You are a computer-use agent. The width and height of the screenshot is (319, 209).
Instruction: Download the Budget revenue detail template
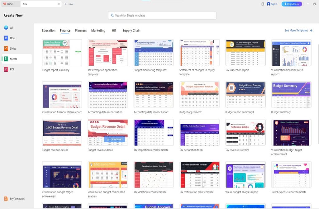pyautogui.click(x=114, y=139)
